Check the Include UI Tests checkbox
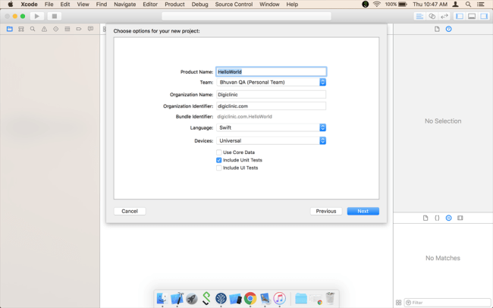 (x=219, y=168)
